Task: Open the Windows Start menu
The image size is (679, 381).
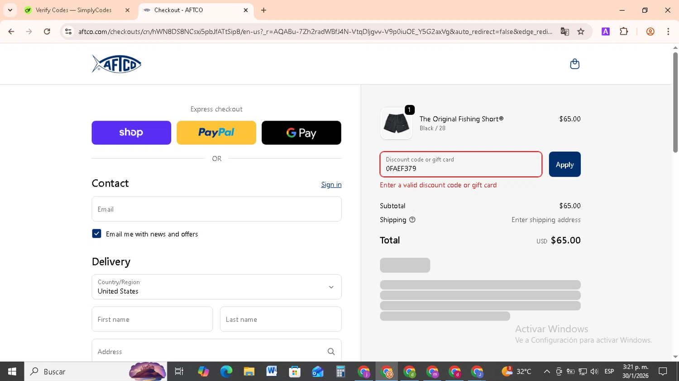Action: point(12,372)
